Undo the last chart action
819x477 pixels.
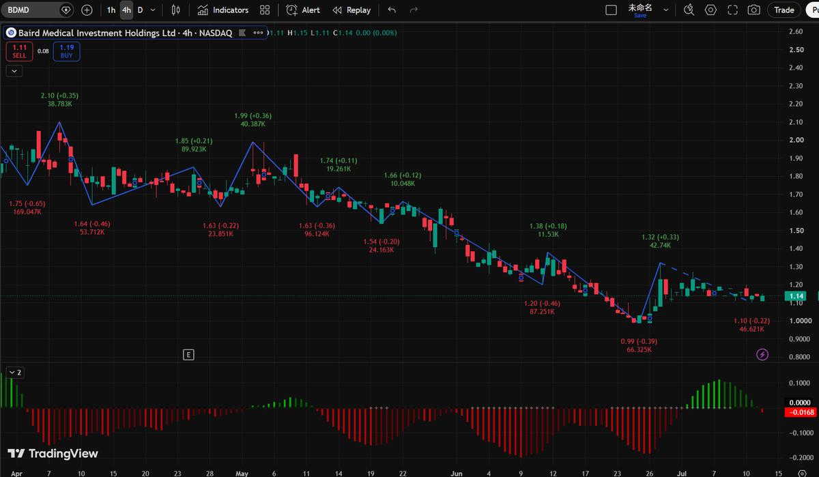tap(391, 10)
